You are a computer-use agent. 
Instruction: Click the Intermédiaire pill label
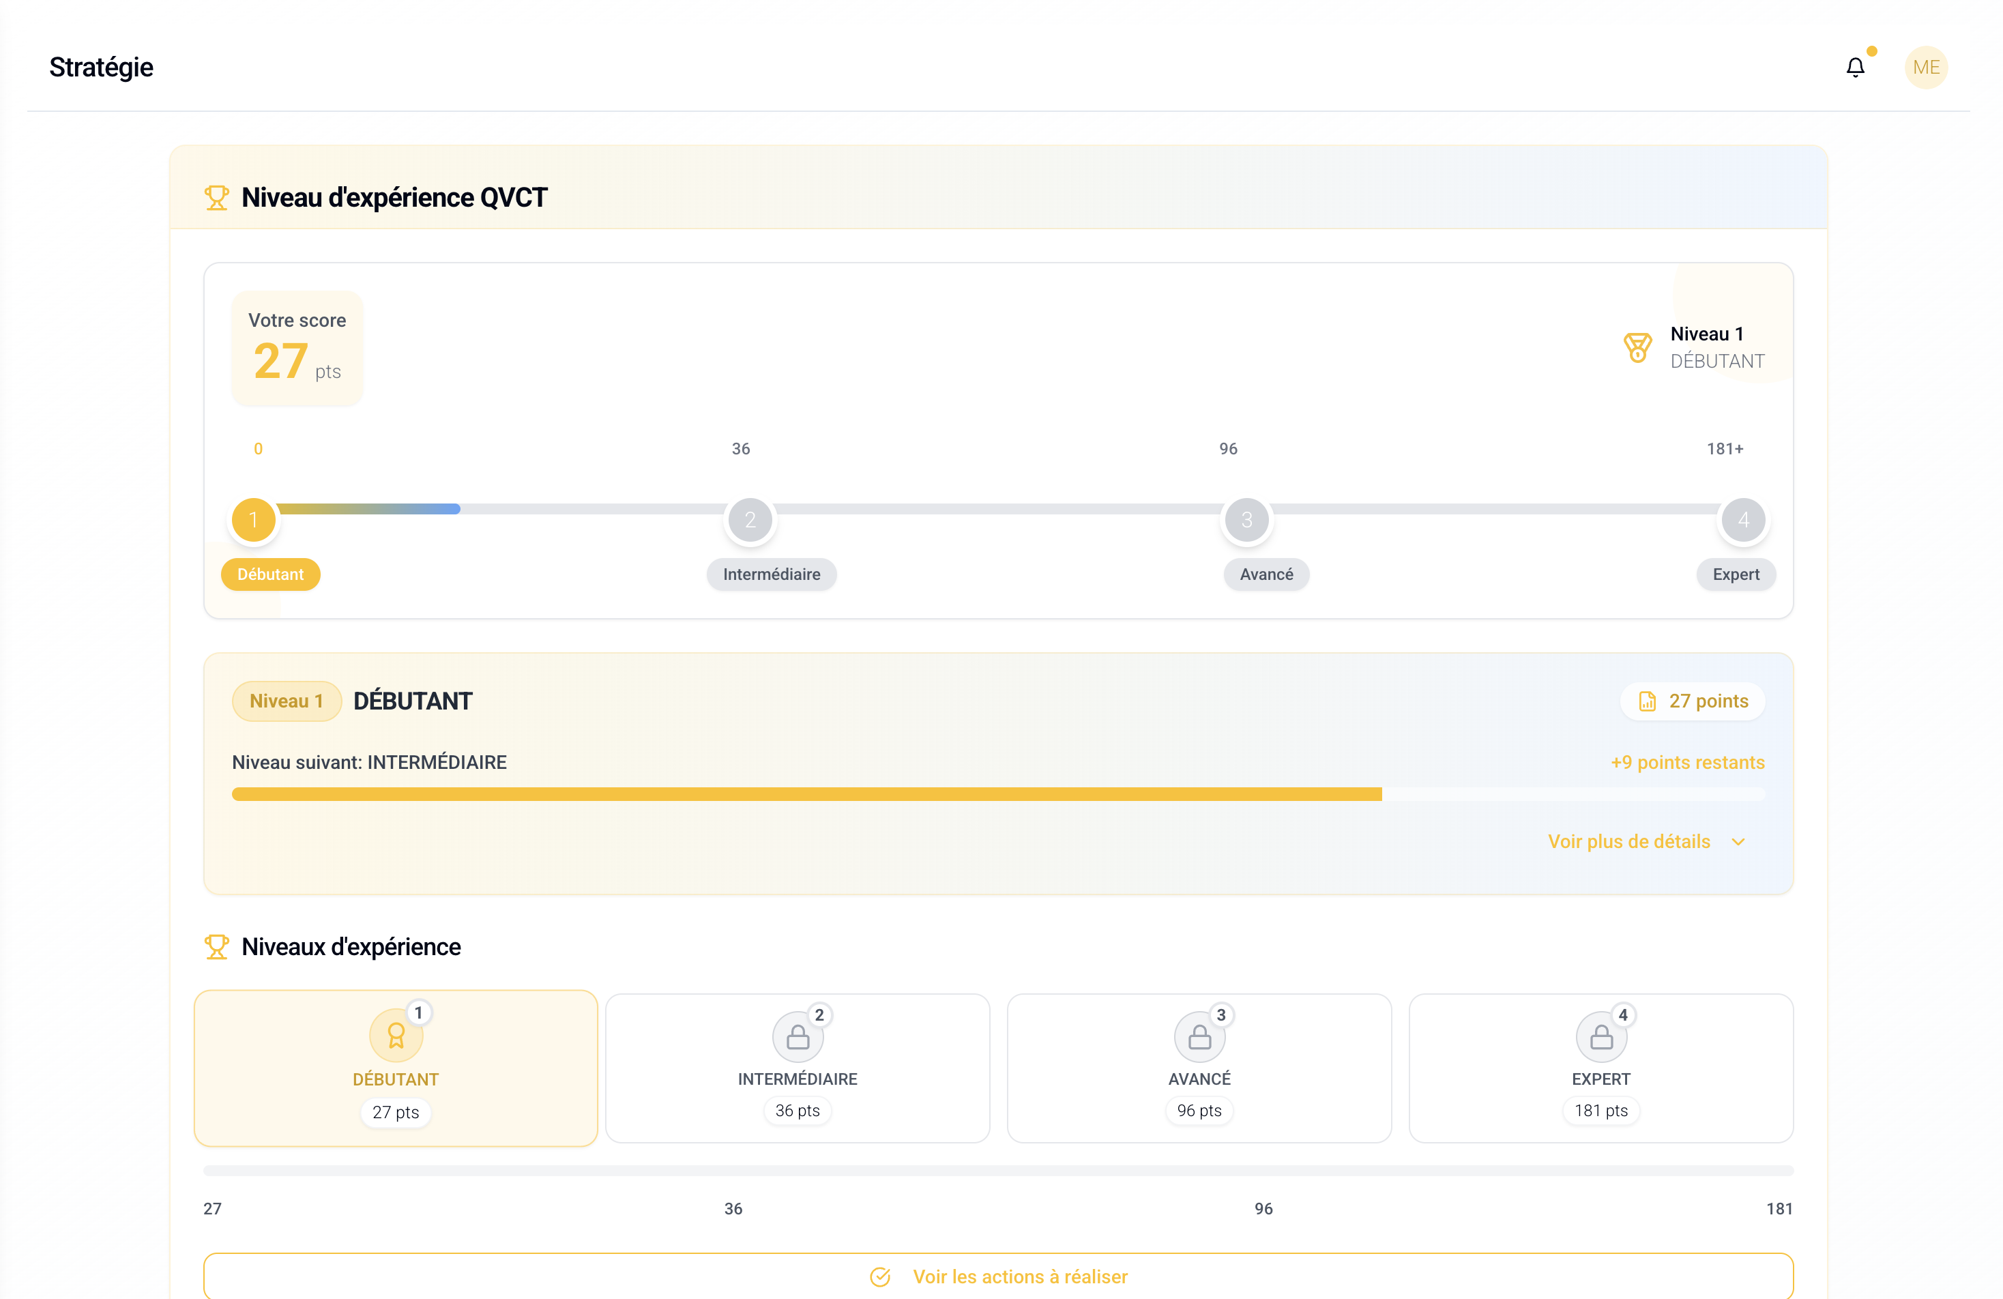pos(771,574)
